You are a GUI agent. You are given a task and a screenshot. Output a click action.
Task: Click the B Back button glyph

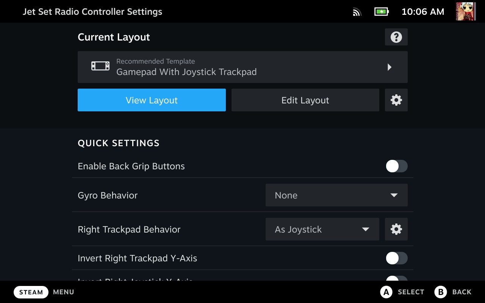(440, 292)
